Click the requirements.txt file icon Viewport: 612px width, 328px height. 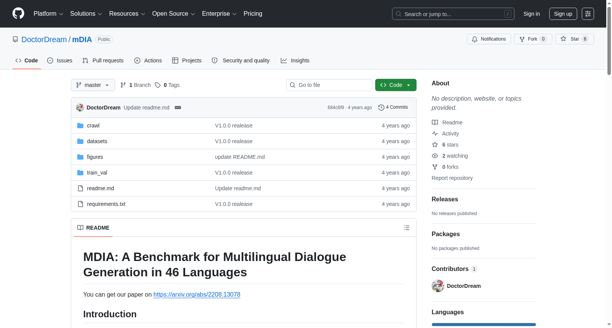click(80, 204)
